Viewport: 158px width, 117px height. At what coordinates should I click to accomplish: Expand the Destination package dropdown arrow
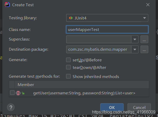(135, 49)
